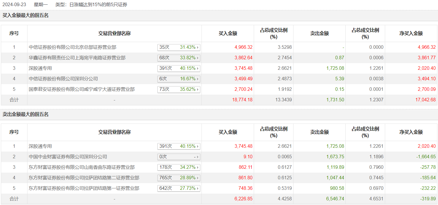Screen dimensions: 438x205
Task: Click the arrow icon beside 34.27%
Action: pyautogui.click(x=198, y=167)
